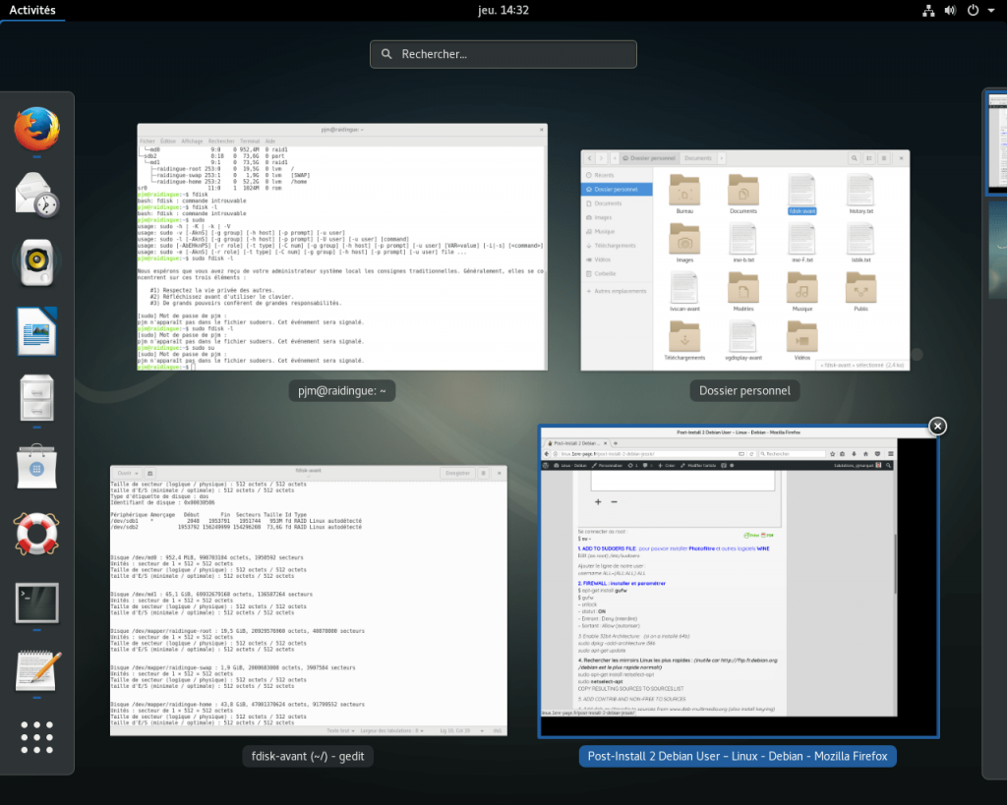Click the Post-Install 2 Debian User Firefox label
Viewport: 1007px width, 805px height.
pyautogui.click(x=738, y=756)
